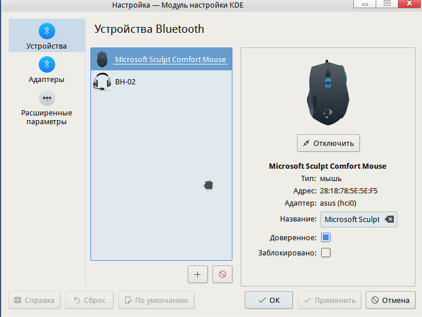The height and width of the screenshot is (317, 422).
Task: Select the BH-02 headset device
Action: (161, 81)
